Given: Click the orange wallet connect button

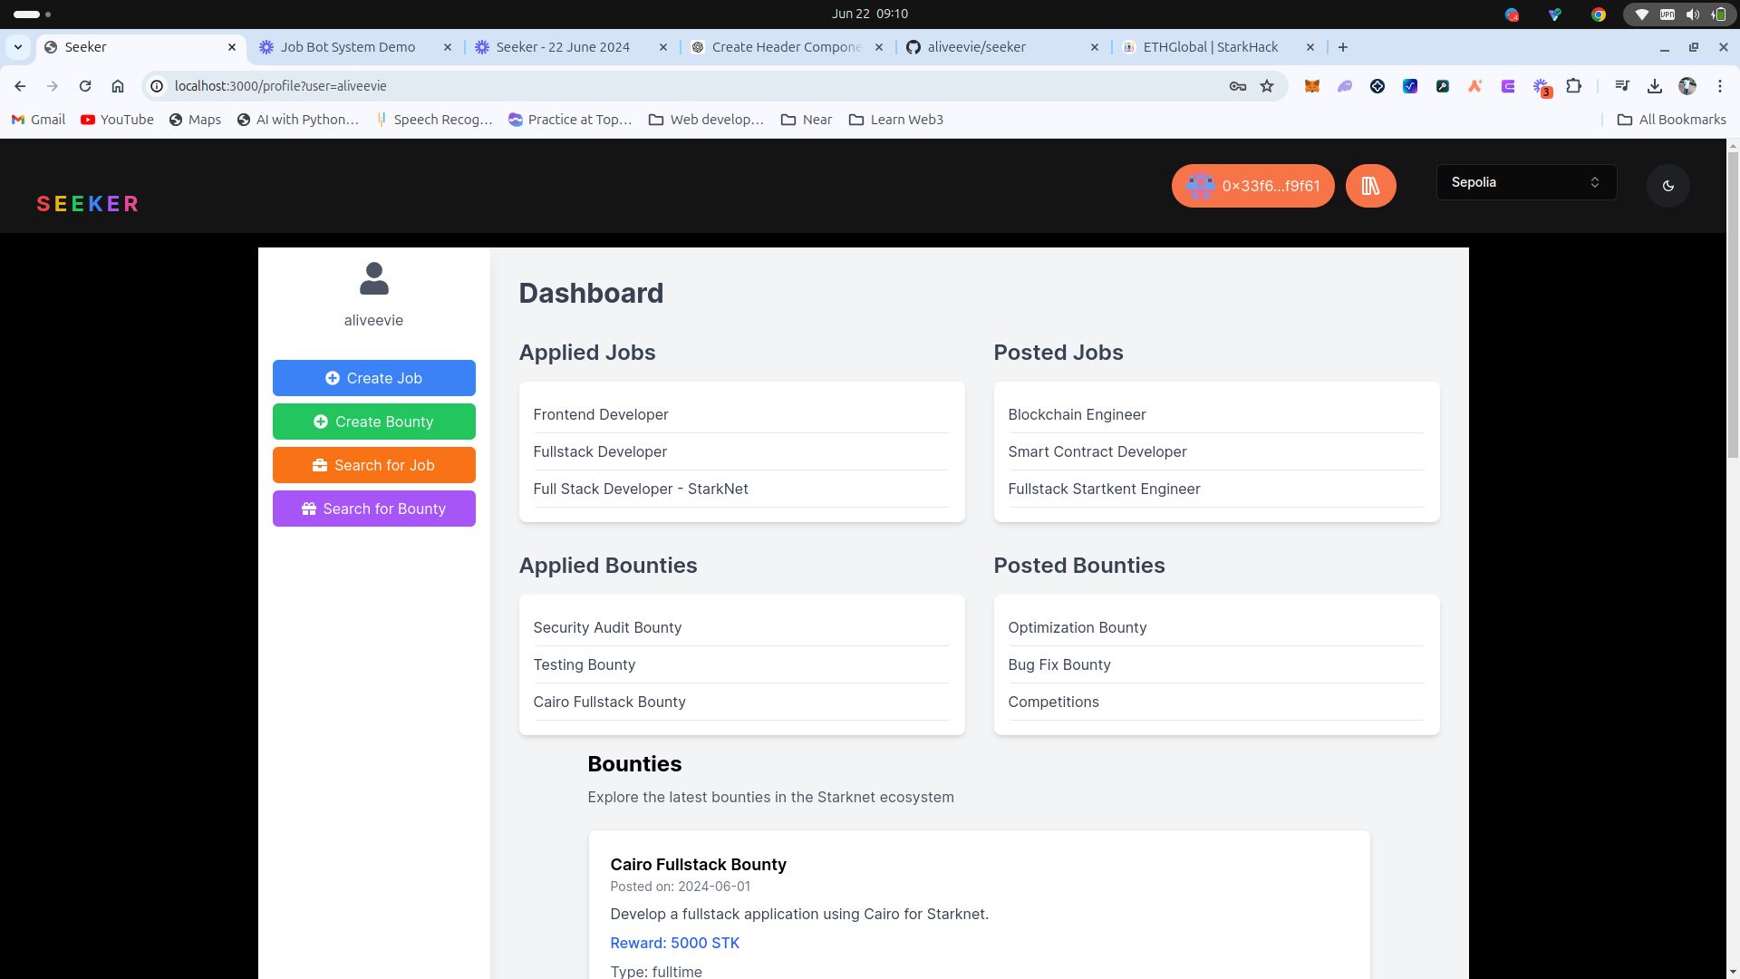Looking at the screenshot, I should point(1252,185).
